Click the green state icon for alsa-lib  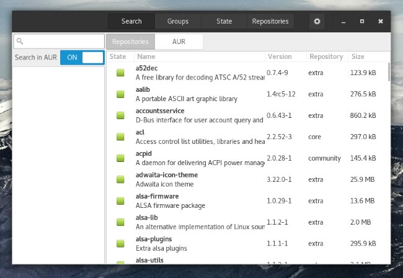120,222
